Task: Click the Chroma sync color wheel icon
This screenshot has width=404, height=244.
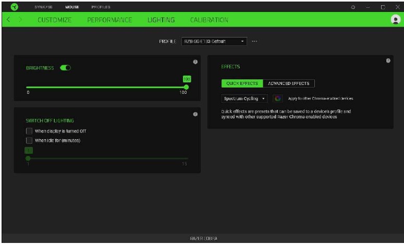Action: click(x=278, y=98)
